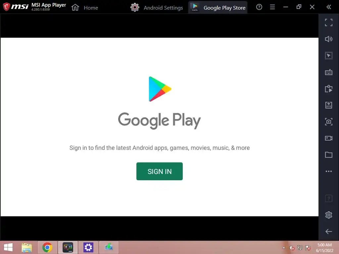Restore down the App Player window
This screenshot has width=339, height=254.
coord(299,7)
